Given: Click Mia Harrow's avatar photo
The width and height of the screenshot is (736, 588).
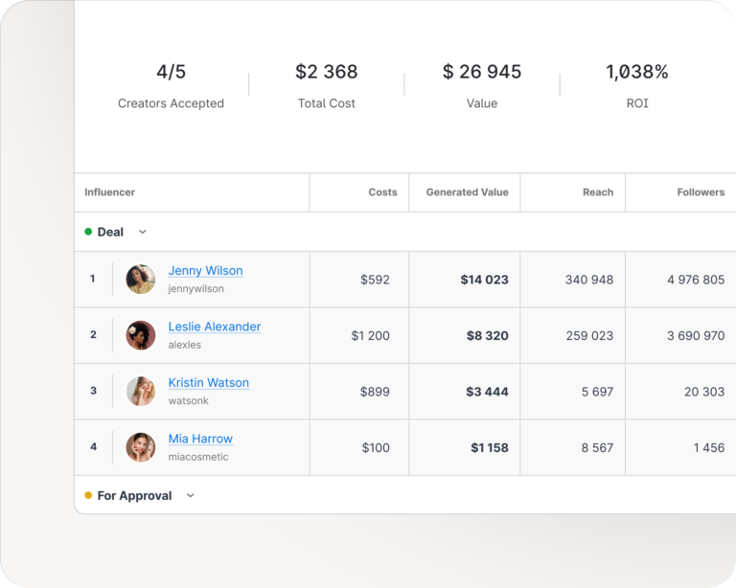Looking at the screenshot, I should (140, 447).
